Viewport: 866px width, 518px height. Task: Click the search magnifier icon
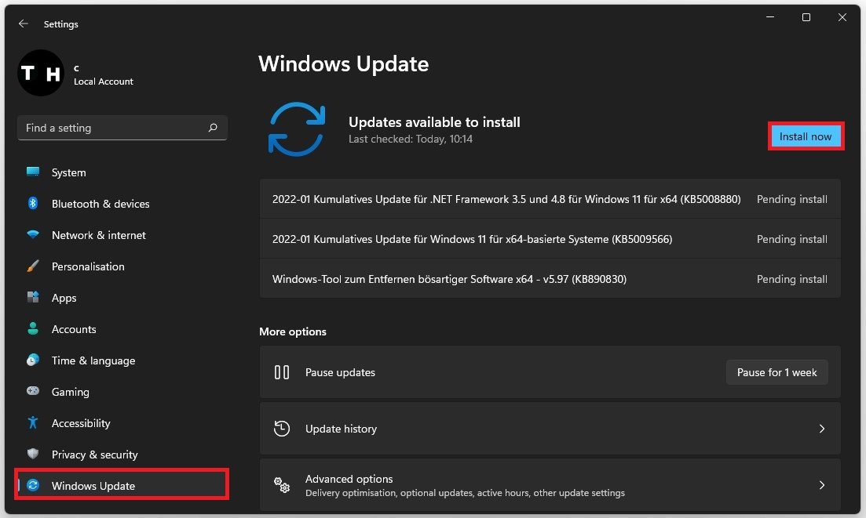pyautogui.click(x=213, y=128)
